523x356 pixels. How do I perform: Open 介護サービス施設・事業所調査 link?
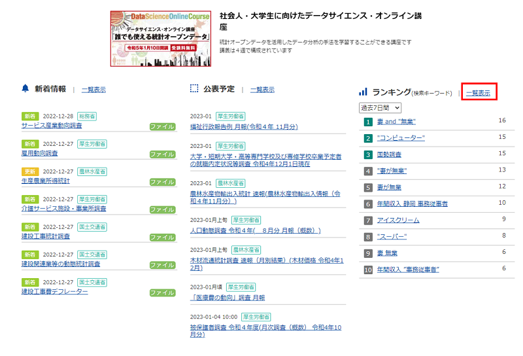click(63, 209)
